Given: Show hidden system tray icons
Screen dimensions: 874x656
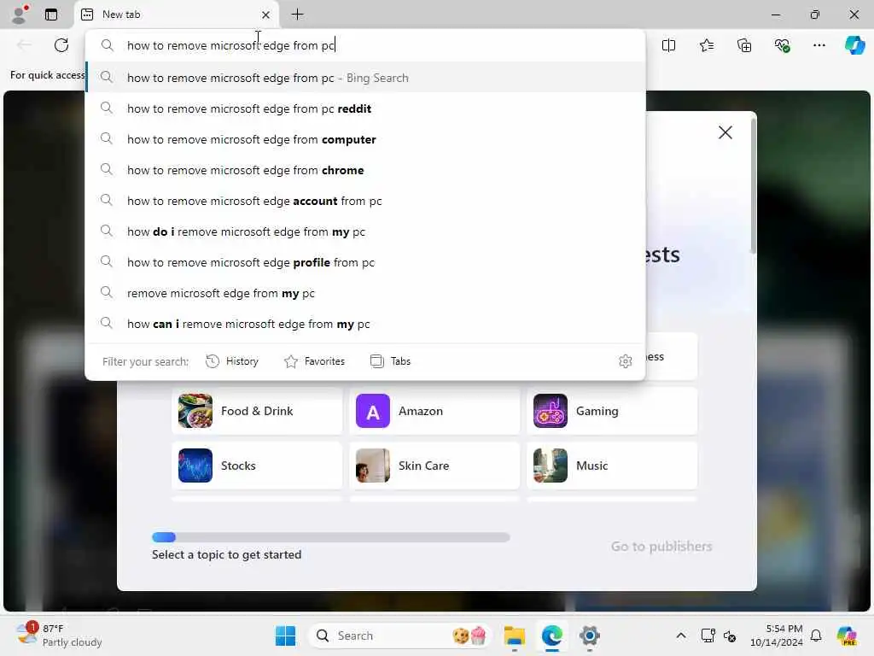Looking at the screenshot, I should (680, 635).
